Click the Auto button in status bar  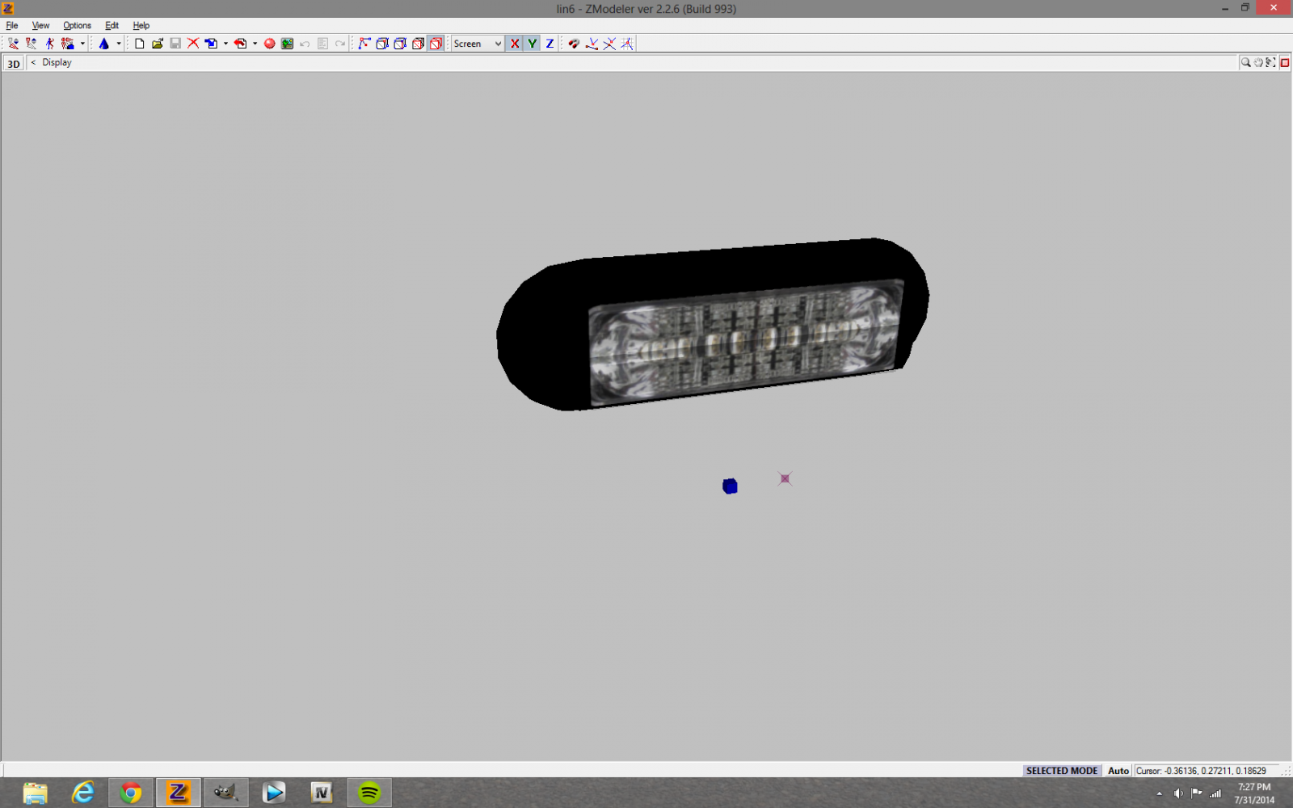coord(1118,771)
